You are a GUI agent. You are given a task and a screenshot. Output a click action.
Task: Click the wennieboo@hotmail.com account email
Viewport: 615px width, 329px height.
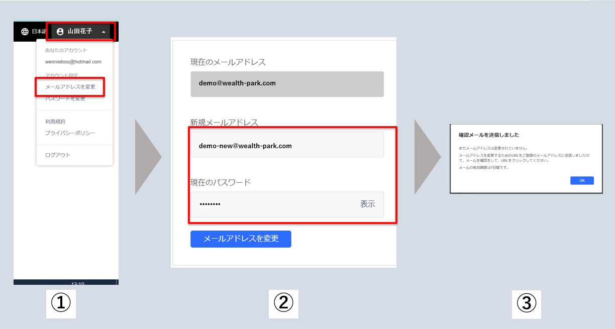(x=73, y=62)
